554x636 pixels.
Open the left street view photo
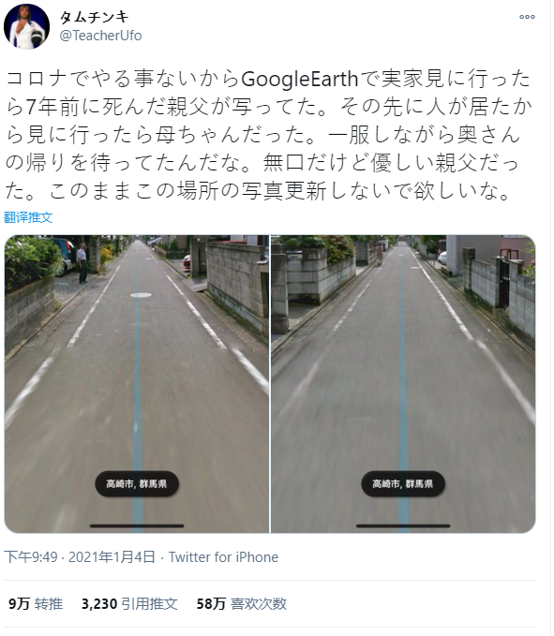(x=137, y=384)
